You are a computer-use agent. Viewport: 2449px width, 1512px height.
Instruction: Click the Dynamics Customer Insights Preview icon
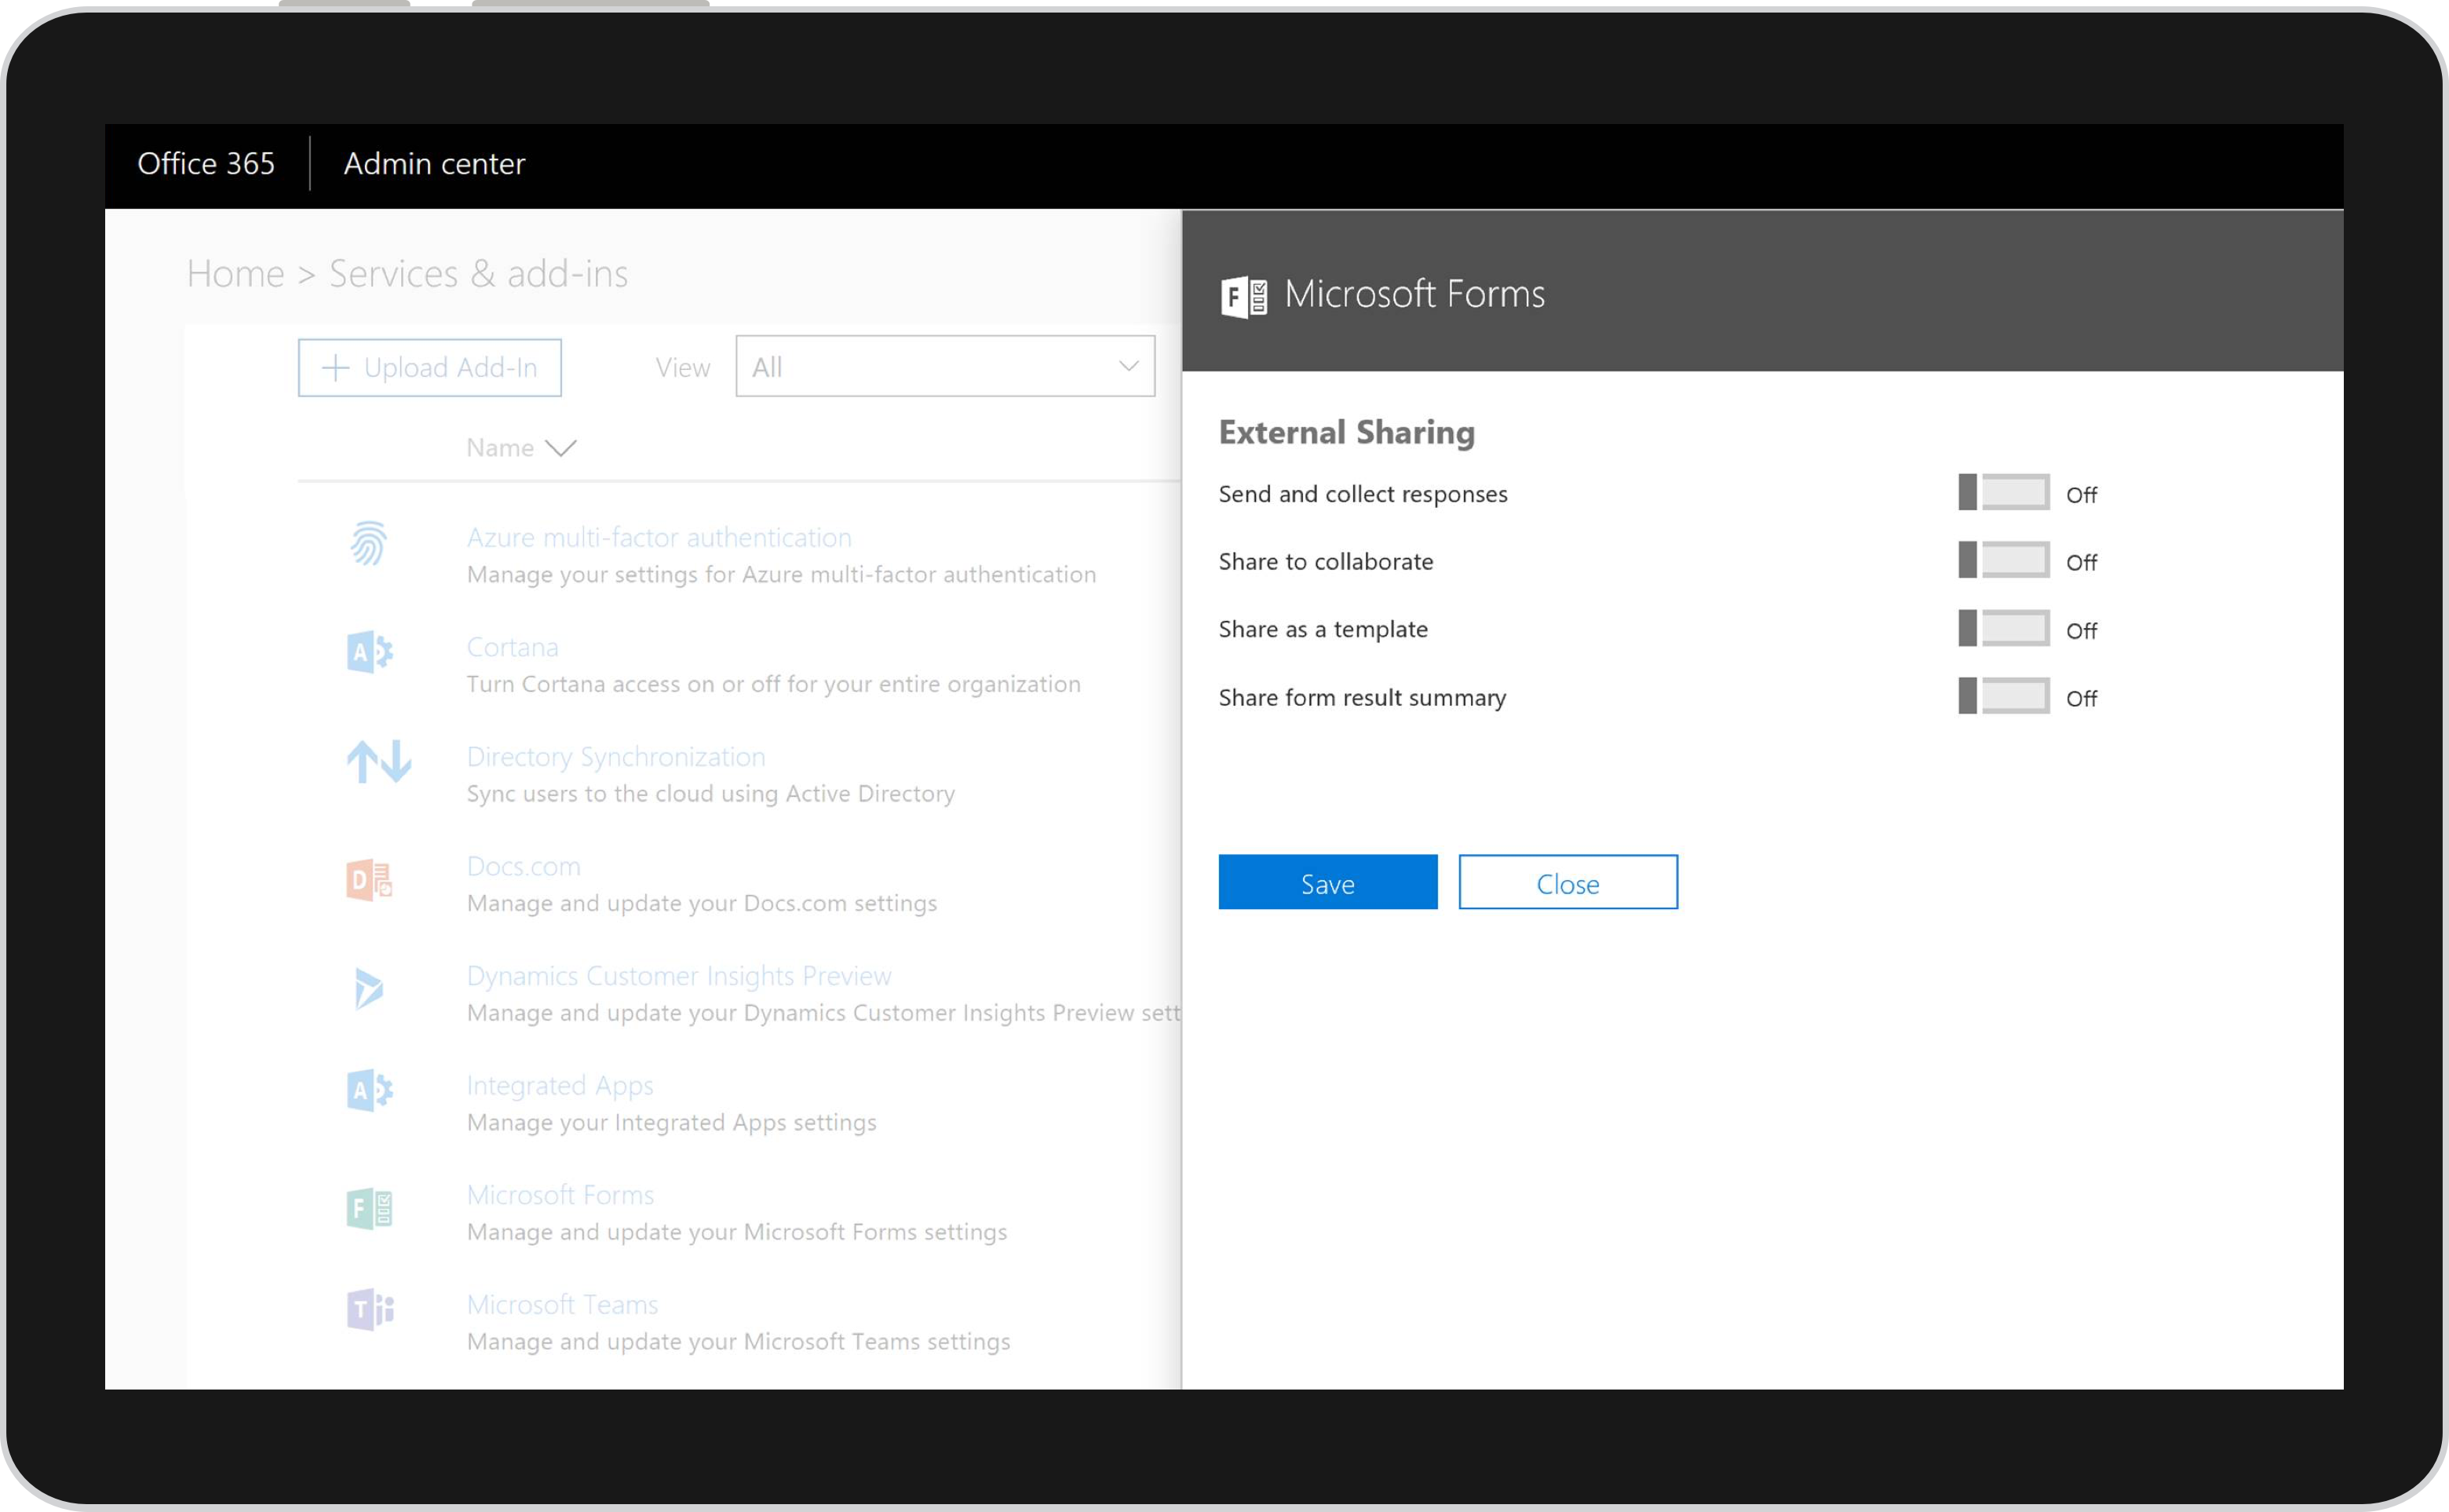tap(370, 988)
